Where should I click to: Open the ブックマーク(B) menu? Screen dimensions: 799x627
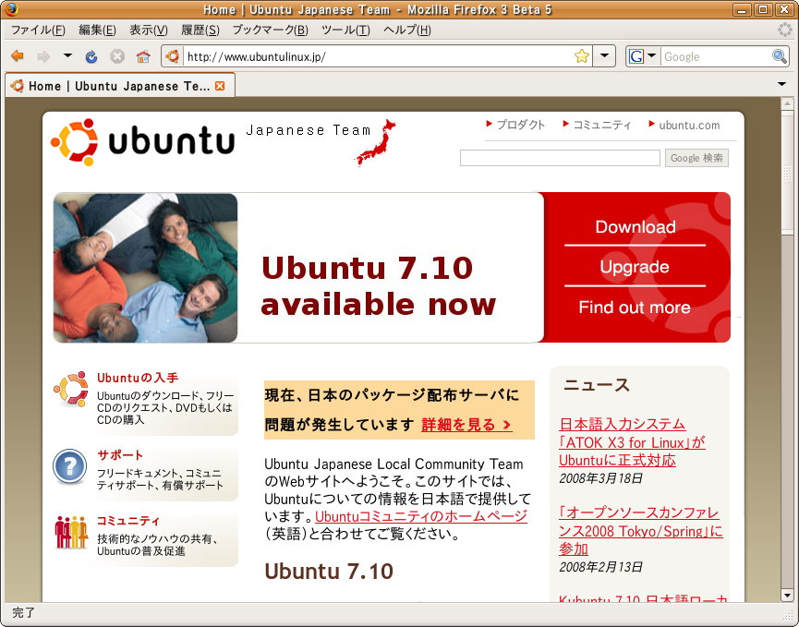(270, 30)
